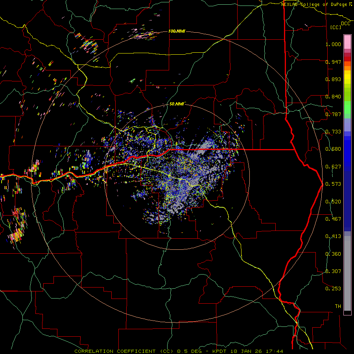The width and height of the screenshot is (354, 354).
Task: Select the 0.573 scale value
Action: pos(333,184)
